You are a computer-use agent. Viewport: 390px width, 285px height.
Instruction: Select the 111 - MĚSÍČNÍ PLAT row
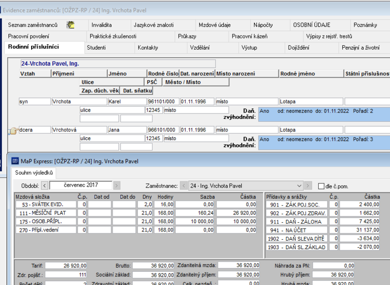tap(136, 213)
